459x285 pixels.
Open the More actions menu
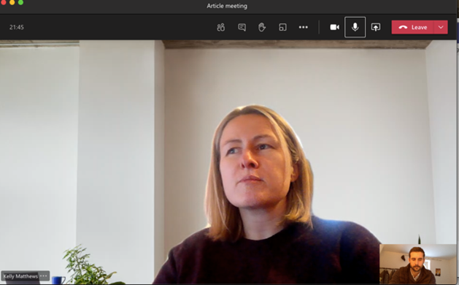(x=304, y=27)
